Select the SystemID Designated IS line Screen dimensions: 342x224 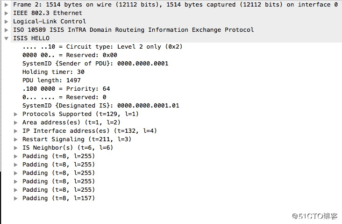click(x=101, y=106)
